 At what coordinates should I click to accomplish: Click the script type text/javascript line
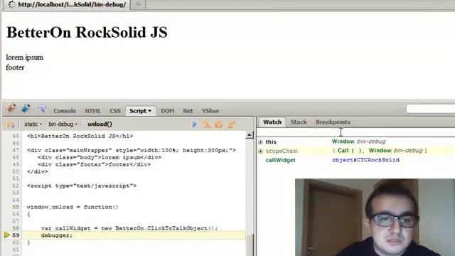[x=82, y=186]
